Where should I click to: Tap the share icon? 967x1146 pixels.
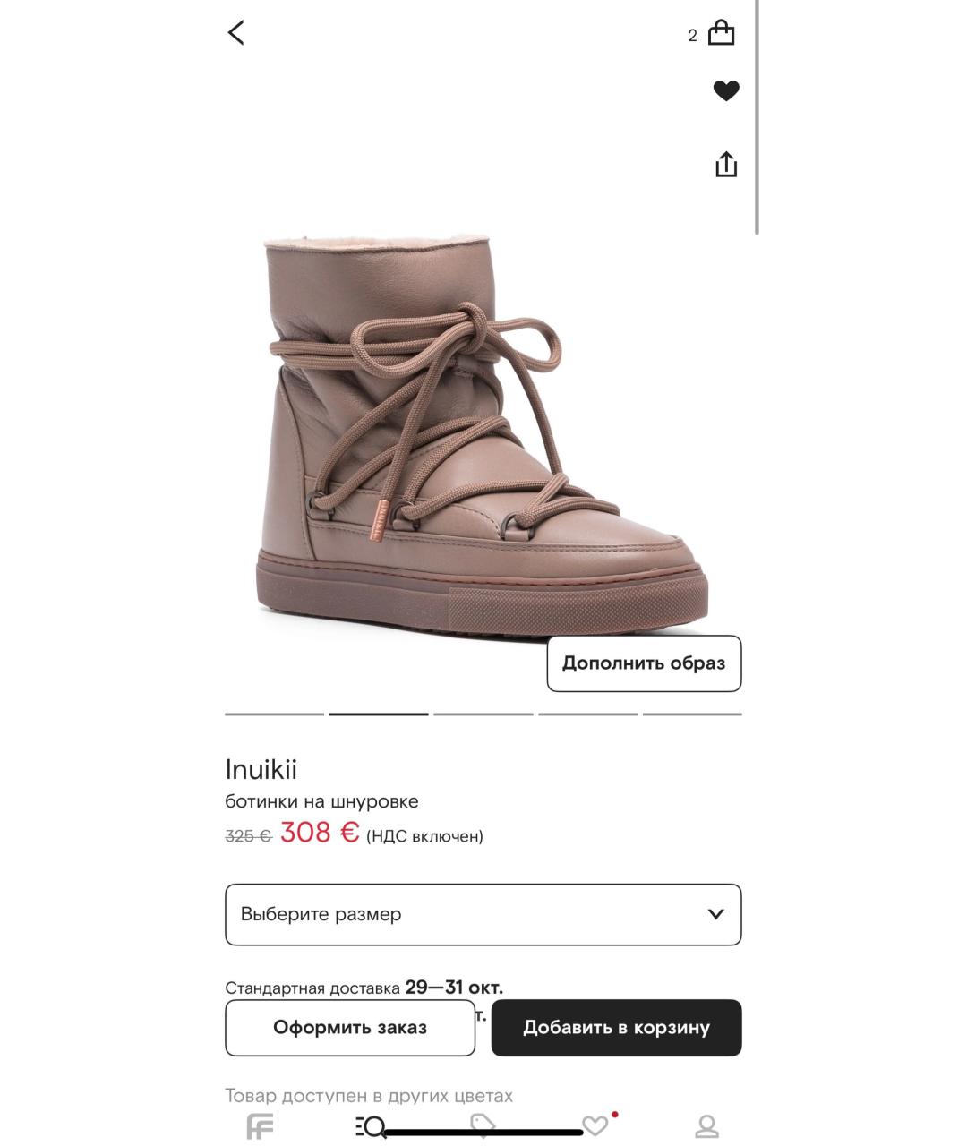point(726,164)
